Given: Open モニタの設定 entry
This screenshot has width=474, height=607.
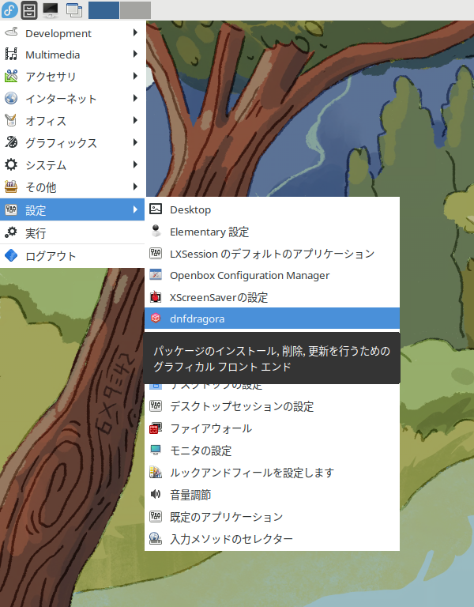Looking at the screenshot, I should 272,451.
